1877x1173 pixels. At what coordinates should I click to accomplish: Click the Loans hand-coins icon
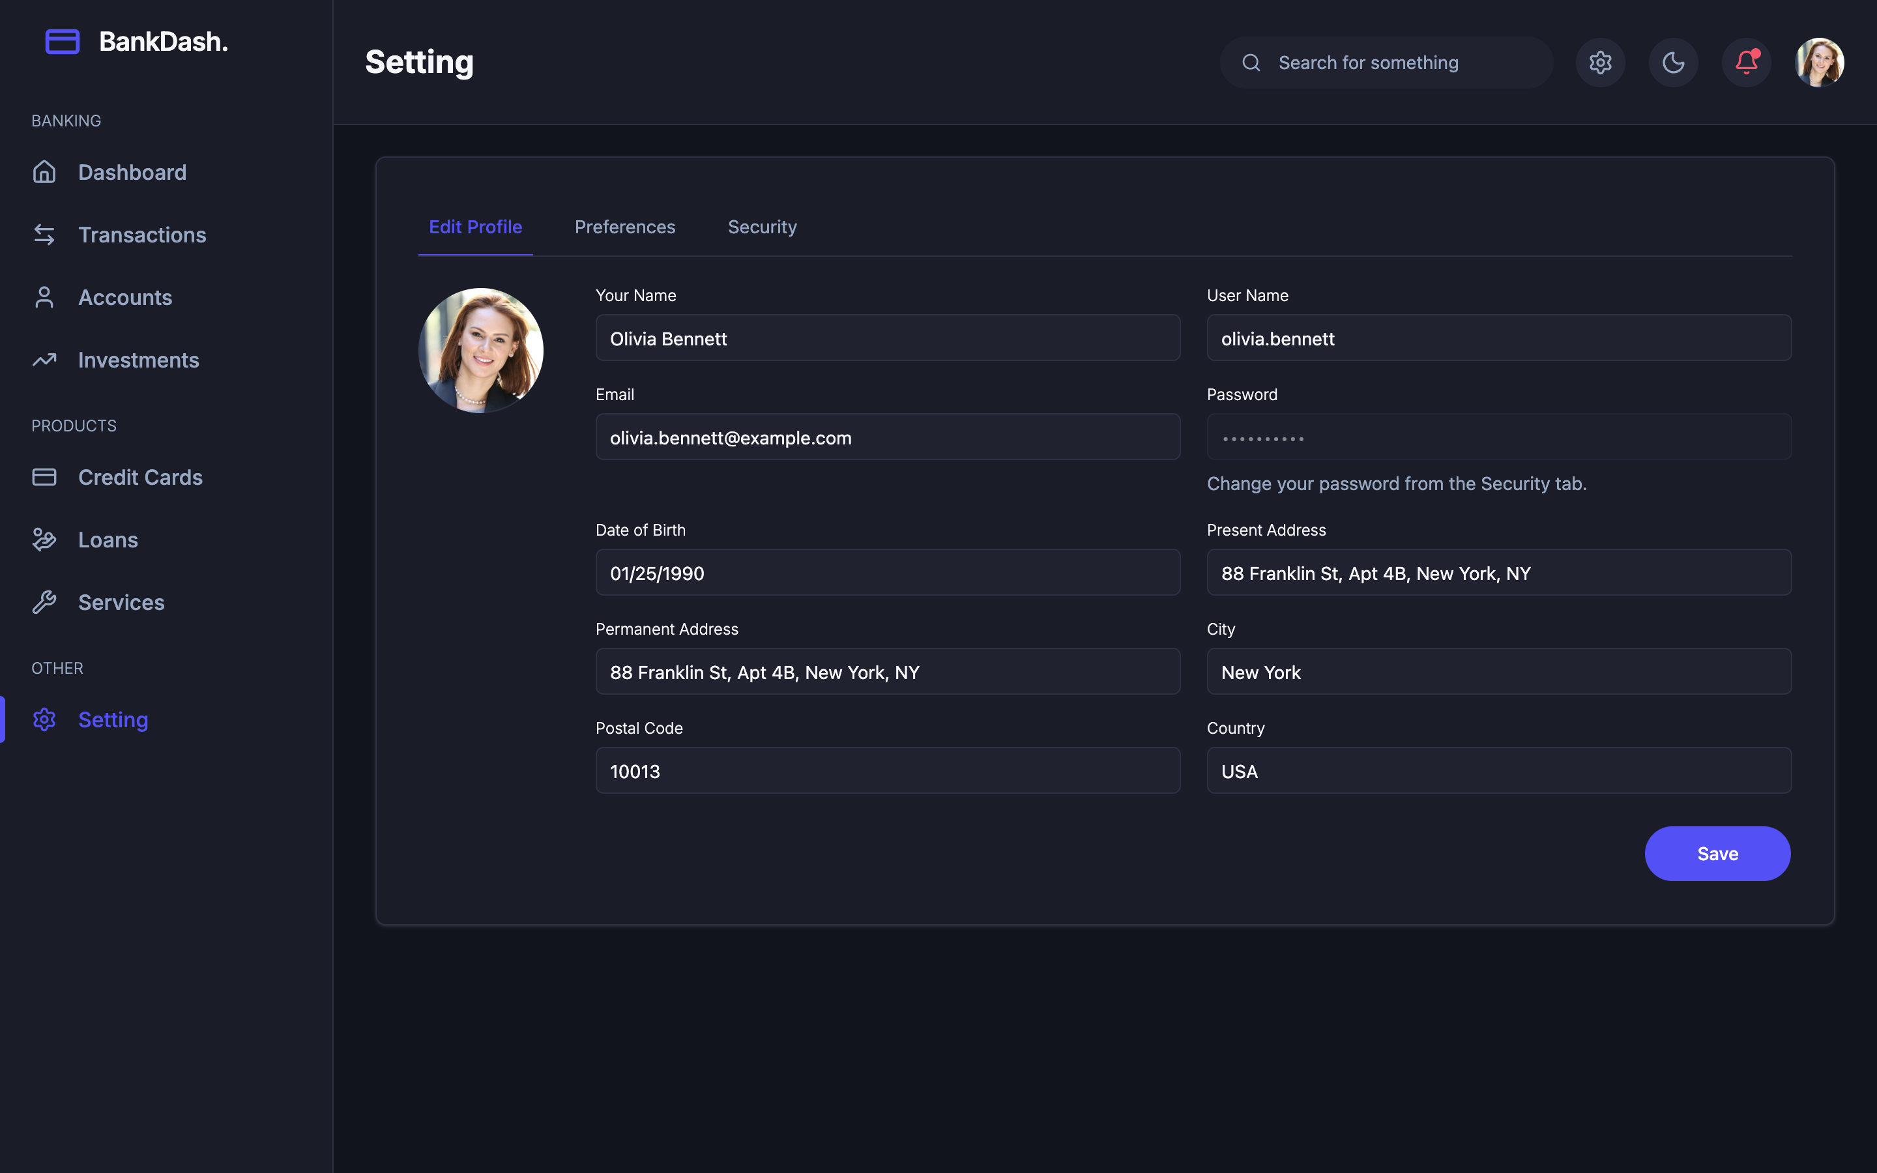(x=44, y=539)
